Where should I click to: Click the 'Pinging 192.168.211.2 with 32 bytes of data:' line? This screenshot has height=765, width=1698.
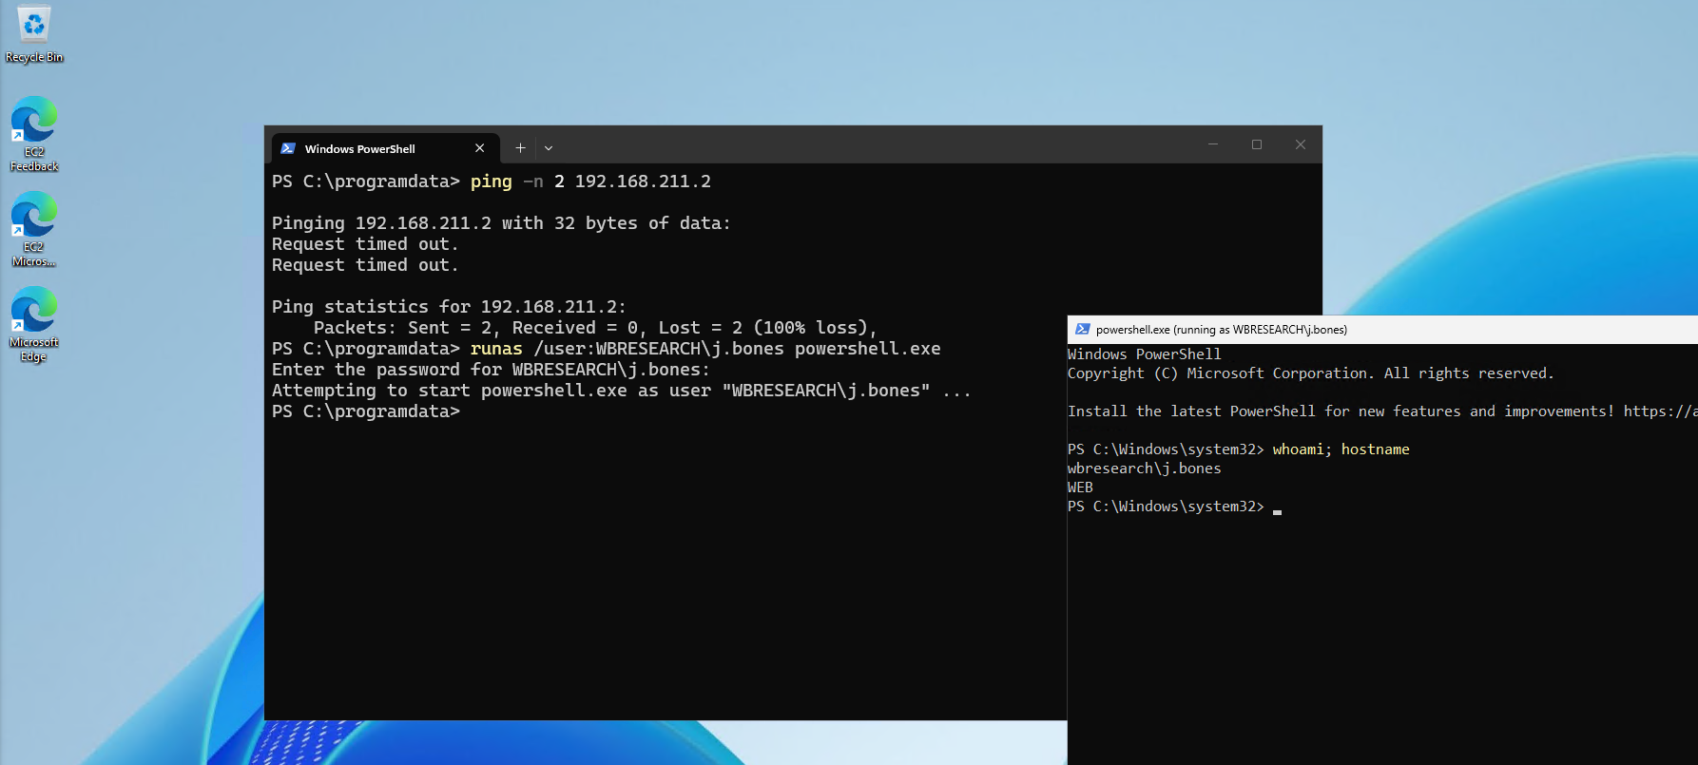coord(501,223)
